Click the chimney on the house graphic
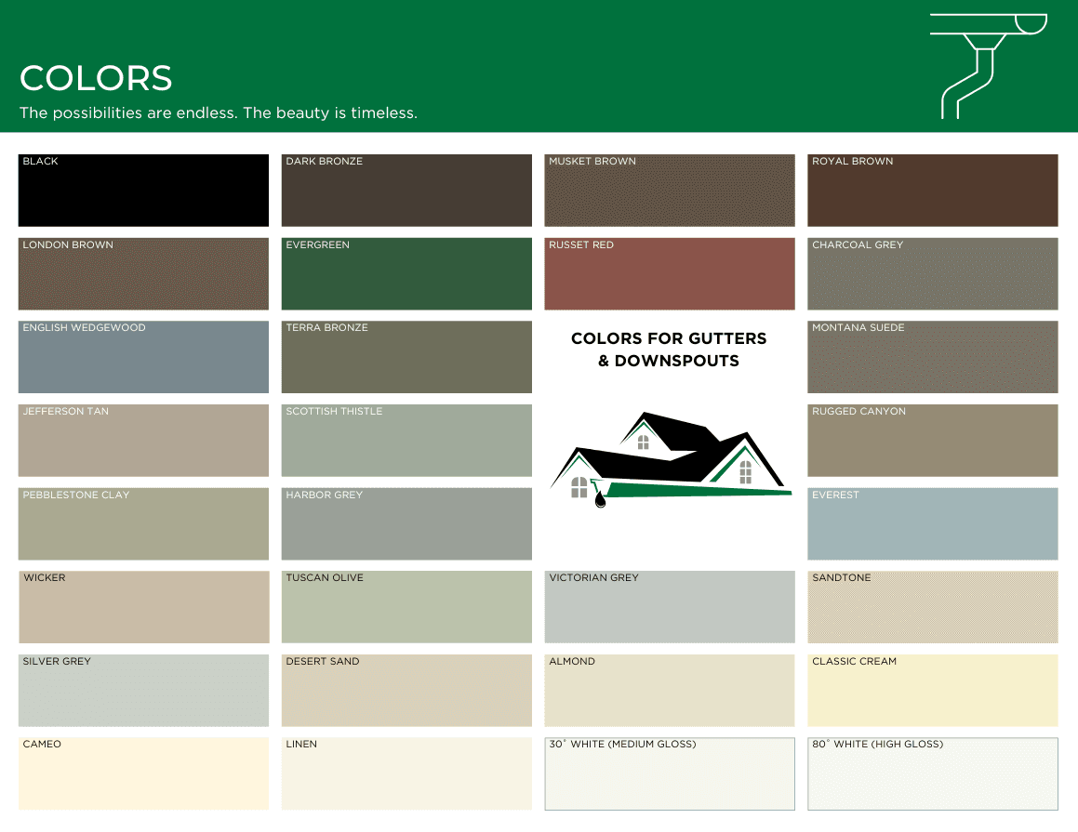The height and width of the screenshot is (832, 1078). pyautogui.click(x=644, y=418)
